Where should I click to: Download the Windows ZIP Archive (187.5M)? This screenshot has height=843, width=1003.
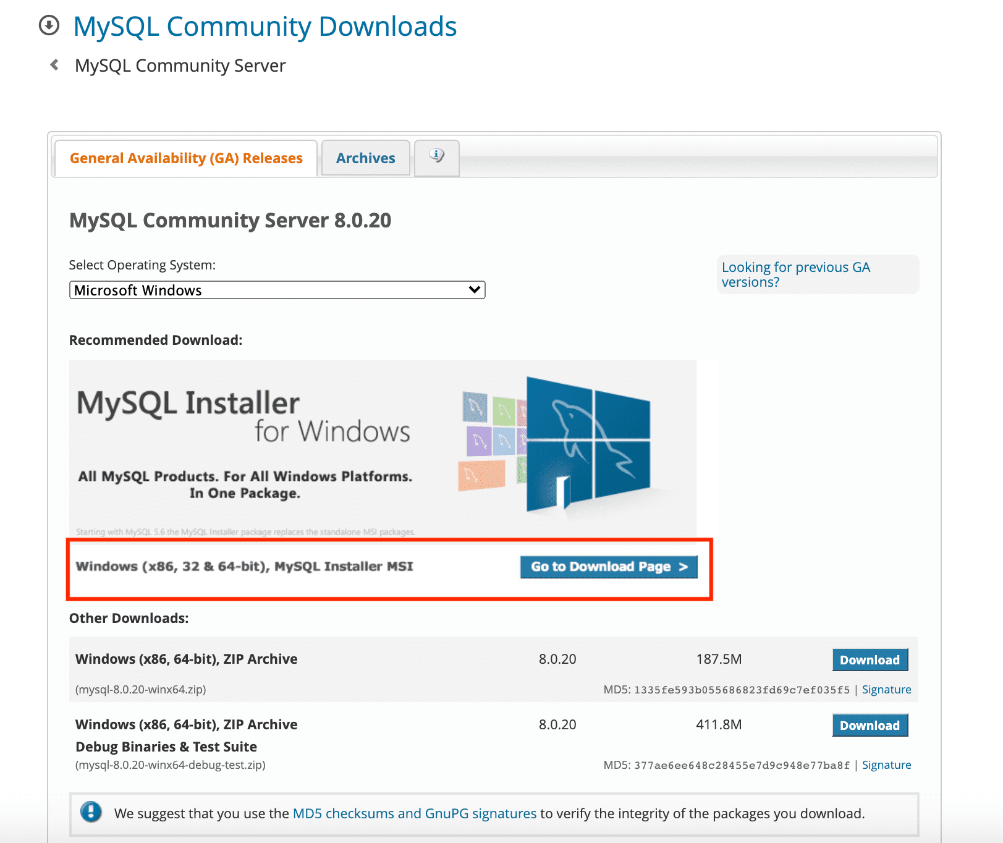pyautogui.click(x=870, y=659)
